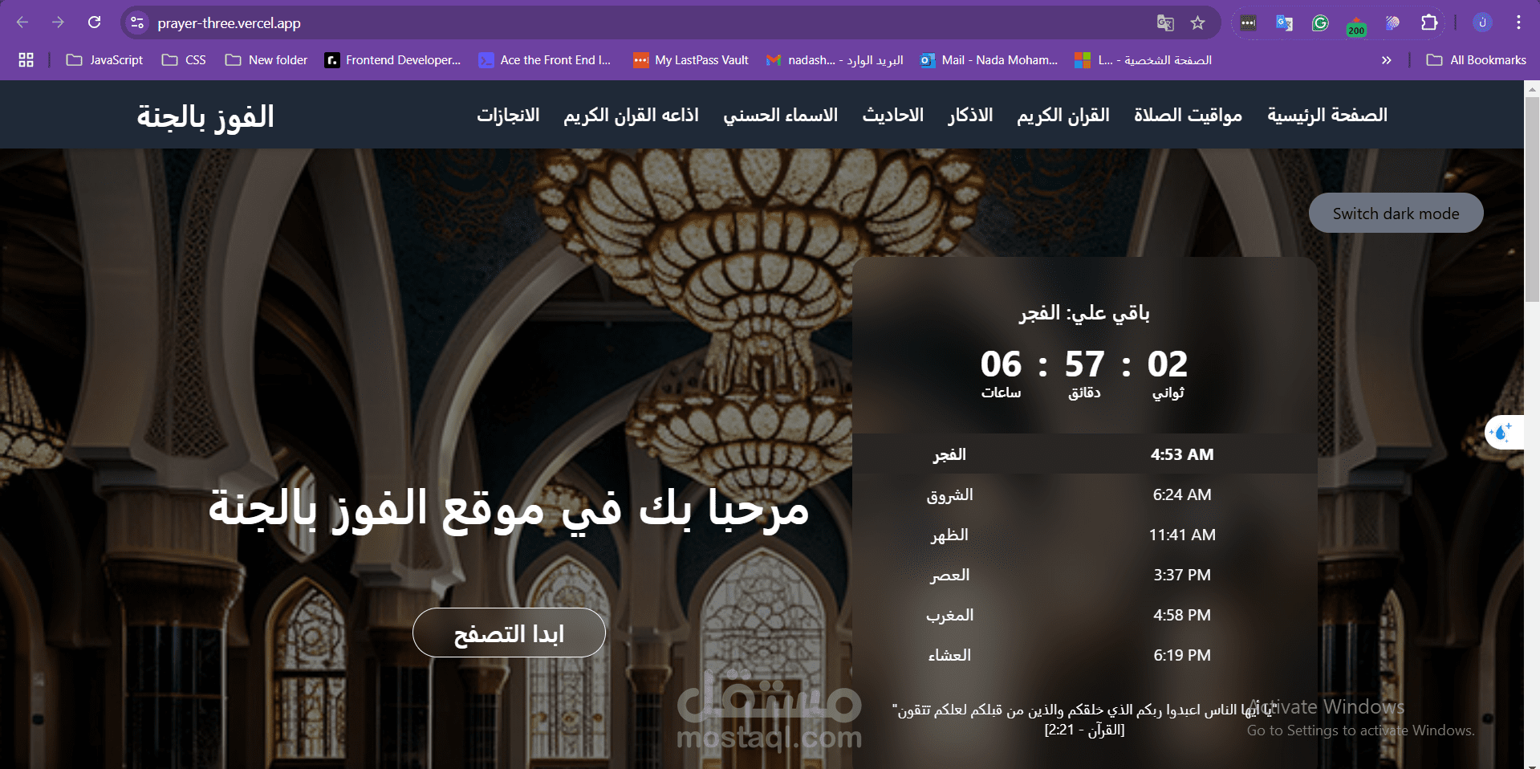Open الاذكار nav item
The height and width of the screenshot is (769, 1540).
[970, 115]
